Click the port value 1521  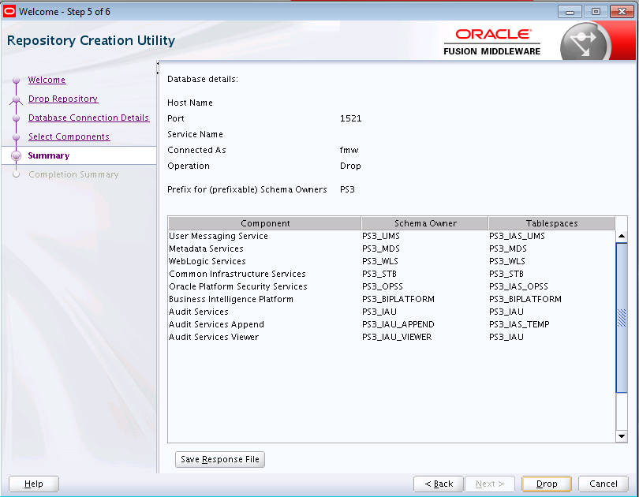click(x=350, y=118)
